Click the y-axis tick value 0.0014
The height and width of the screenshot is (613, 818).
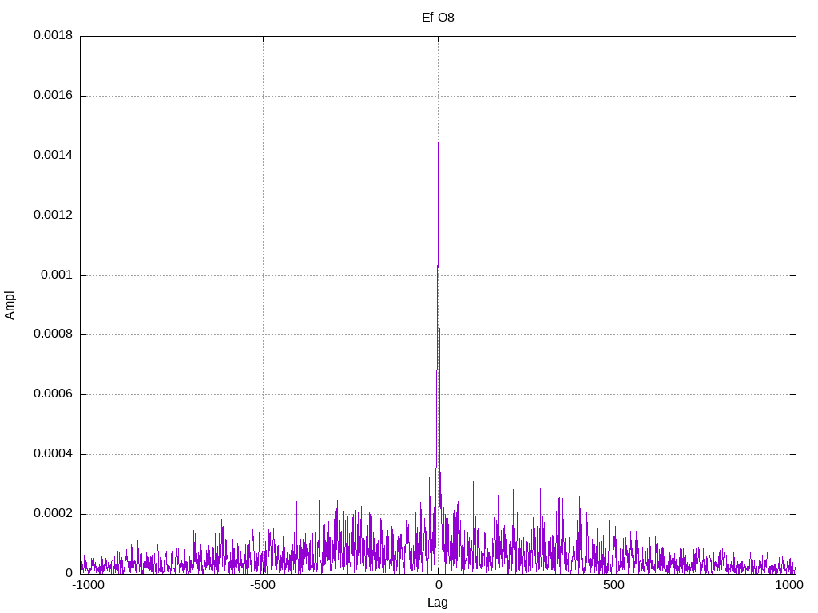54,156
